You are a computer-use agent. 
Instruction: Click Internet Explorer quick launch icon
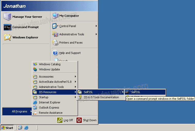pos(26,128)
